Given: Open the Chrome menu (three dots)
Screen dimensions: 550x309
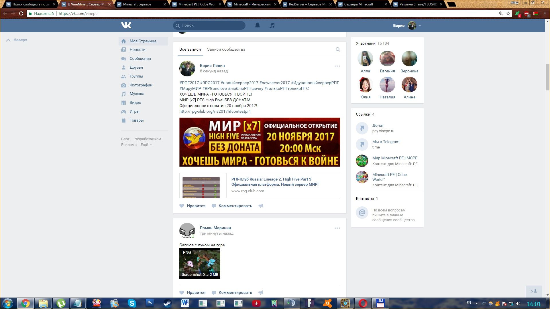Looking at the screenshot, I should 545,13.
